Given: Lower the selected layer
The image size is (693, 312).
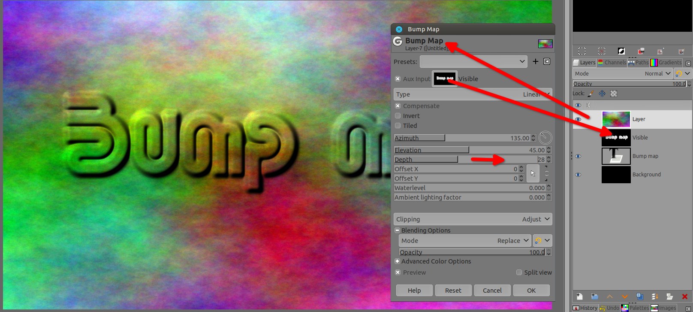Looking at the screenshot, I should click(624, 297).
